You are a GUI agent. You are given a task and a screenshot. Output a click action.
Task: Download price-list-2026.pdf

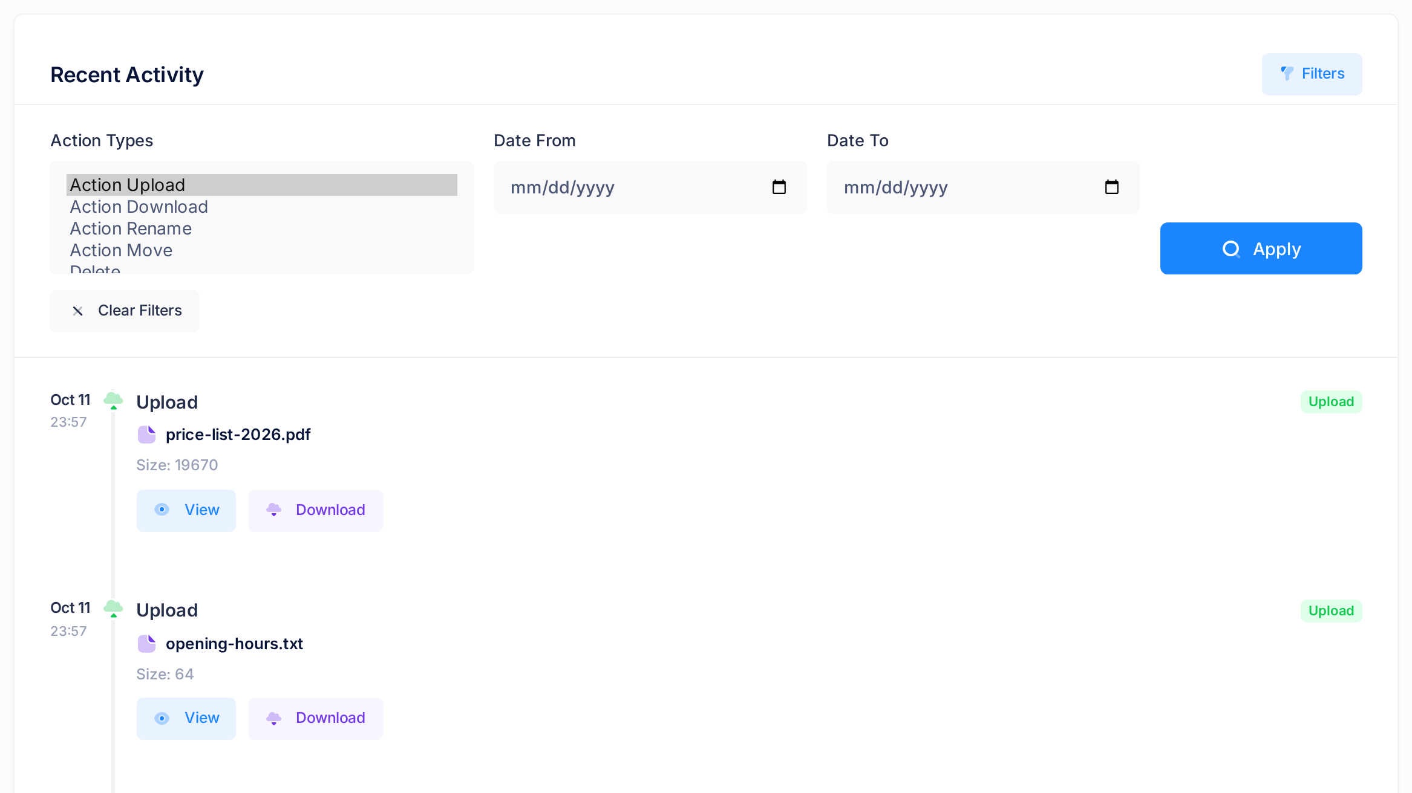[316, 511]
